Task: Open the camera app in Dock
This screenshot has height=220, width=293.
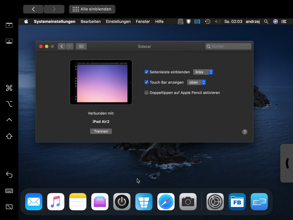Action: [x=188, y=202]
